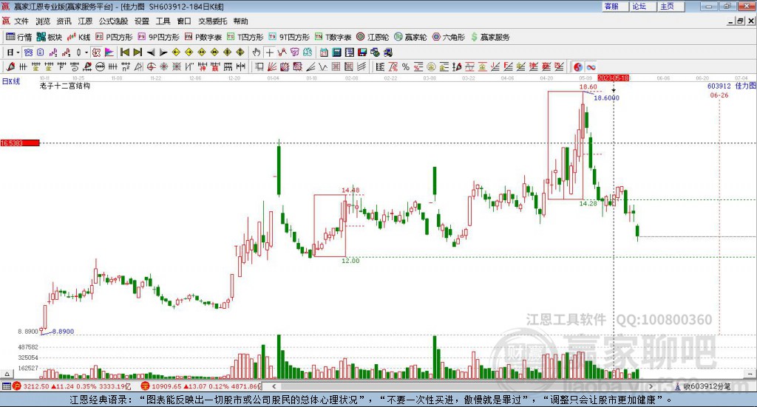Open the 工具 menu

[163, 21]
